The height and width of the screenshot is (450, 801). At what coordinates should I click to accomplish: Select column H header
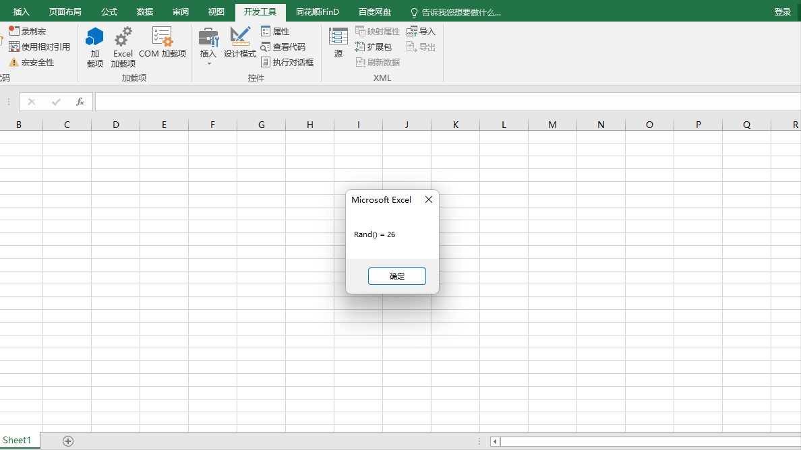[x=309, y=125]
